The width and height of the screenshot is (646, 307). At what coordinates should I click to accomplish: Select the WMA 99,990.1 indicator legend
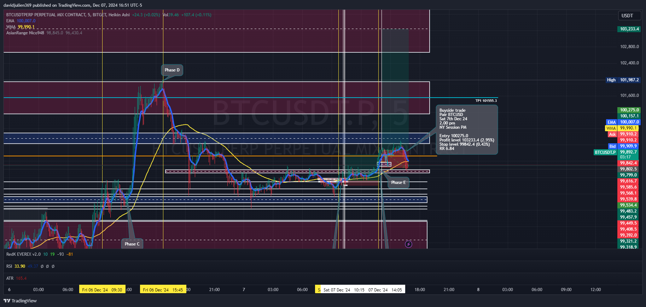click(x=21, y=27)
